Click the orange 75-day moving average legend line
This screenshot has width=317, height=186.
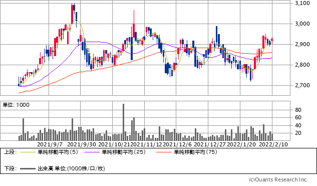tap(164, 152)
